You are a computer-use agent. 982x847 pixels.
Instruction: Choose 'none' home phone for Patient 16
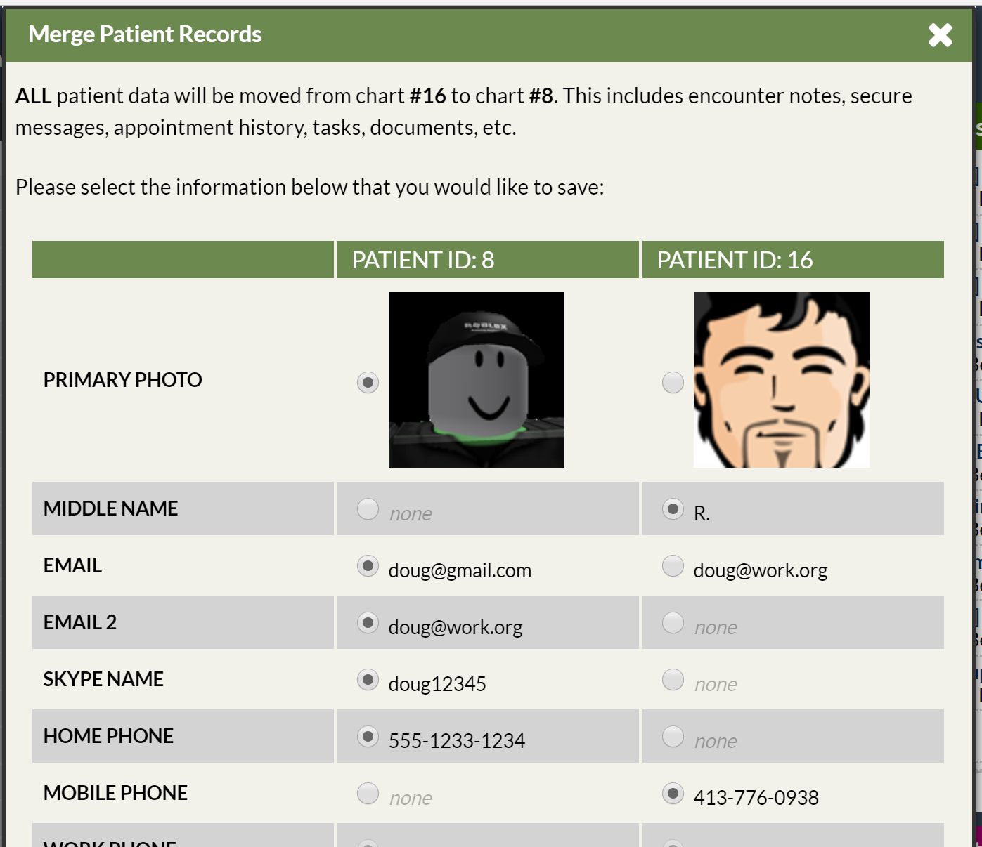pos(673,736)
